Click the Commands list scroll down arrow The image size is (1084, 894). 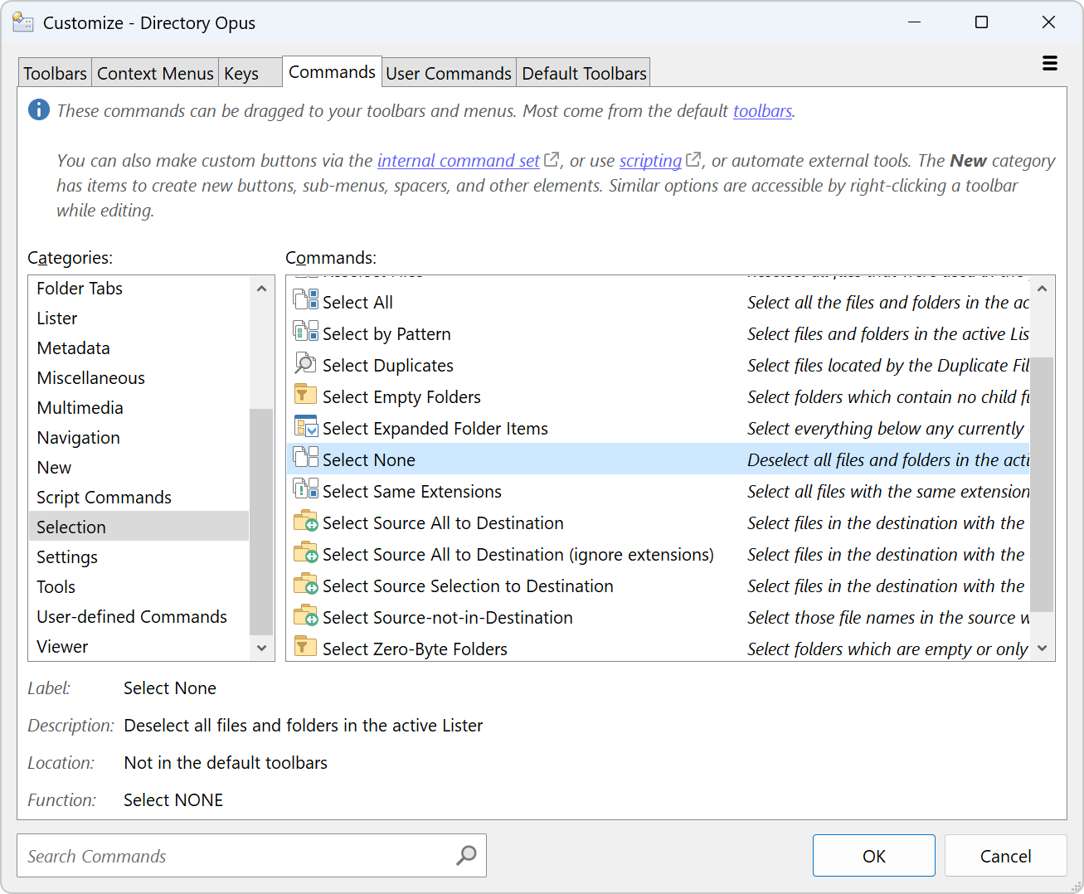tap(1042, 648)
